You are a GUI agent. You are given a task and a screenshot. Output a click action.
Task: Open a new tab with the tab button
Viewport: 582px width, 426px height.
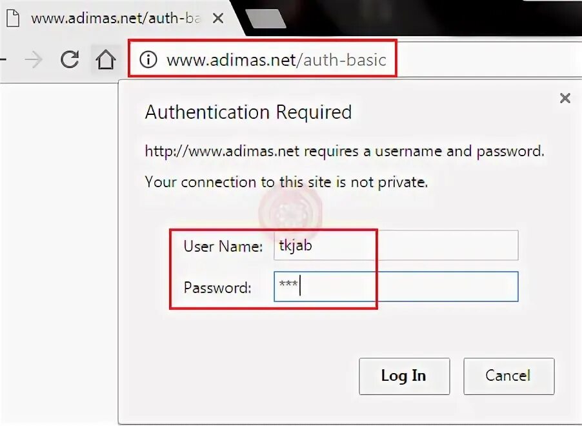[x=265, y=19]
